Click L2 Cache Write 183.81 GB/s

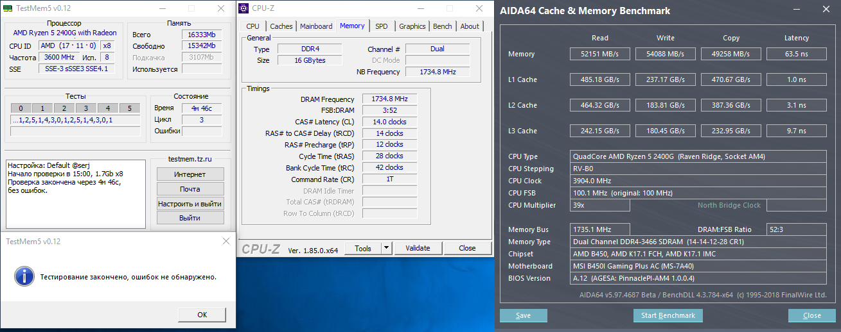click(x=665, y=105)
